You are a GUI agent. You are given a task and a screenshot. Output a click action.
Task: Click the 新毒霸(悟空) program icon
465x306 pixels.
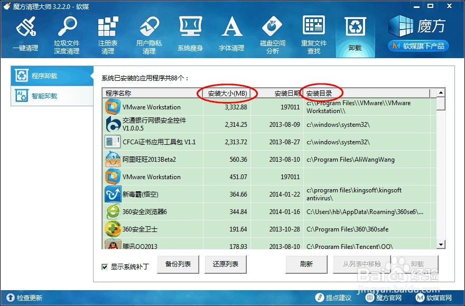113,194
